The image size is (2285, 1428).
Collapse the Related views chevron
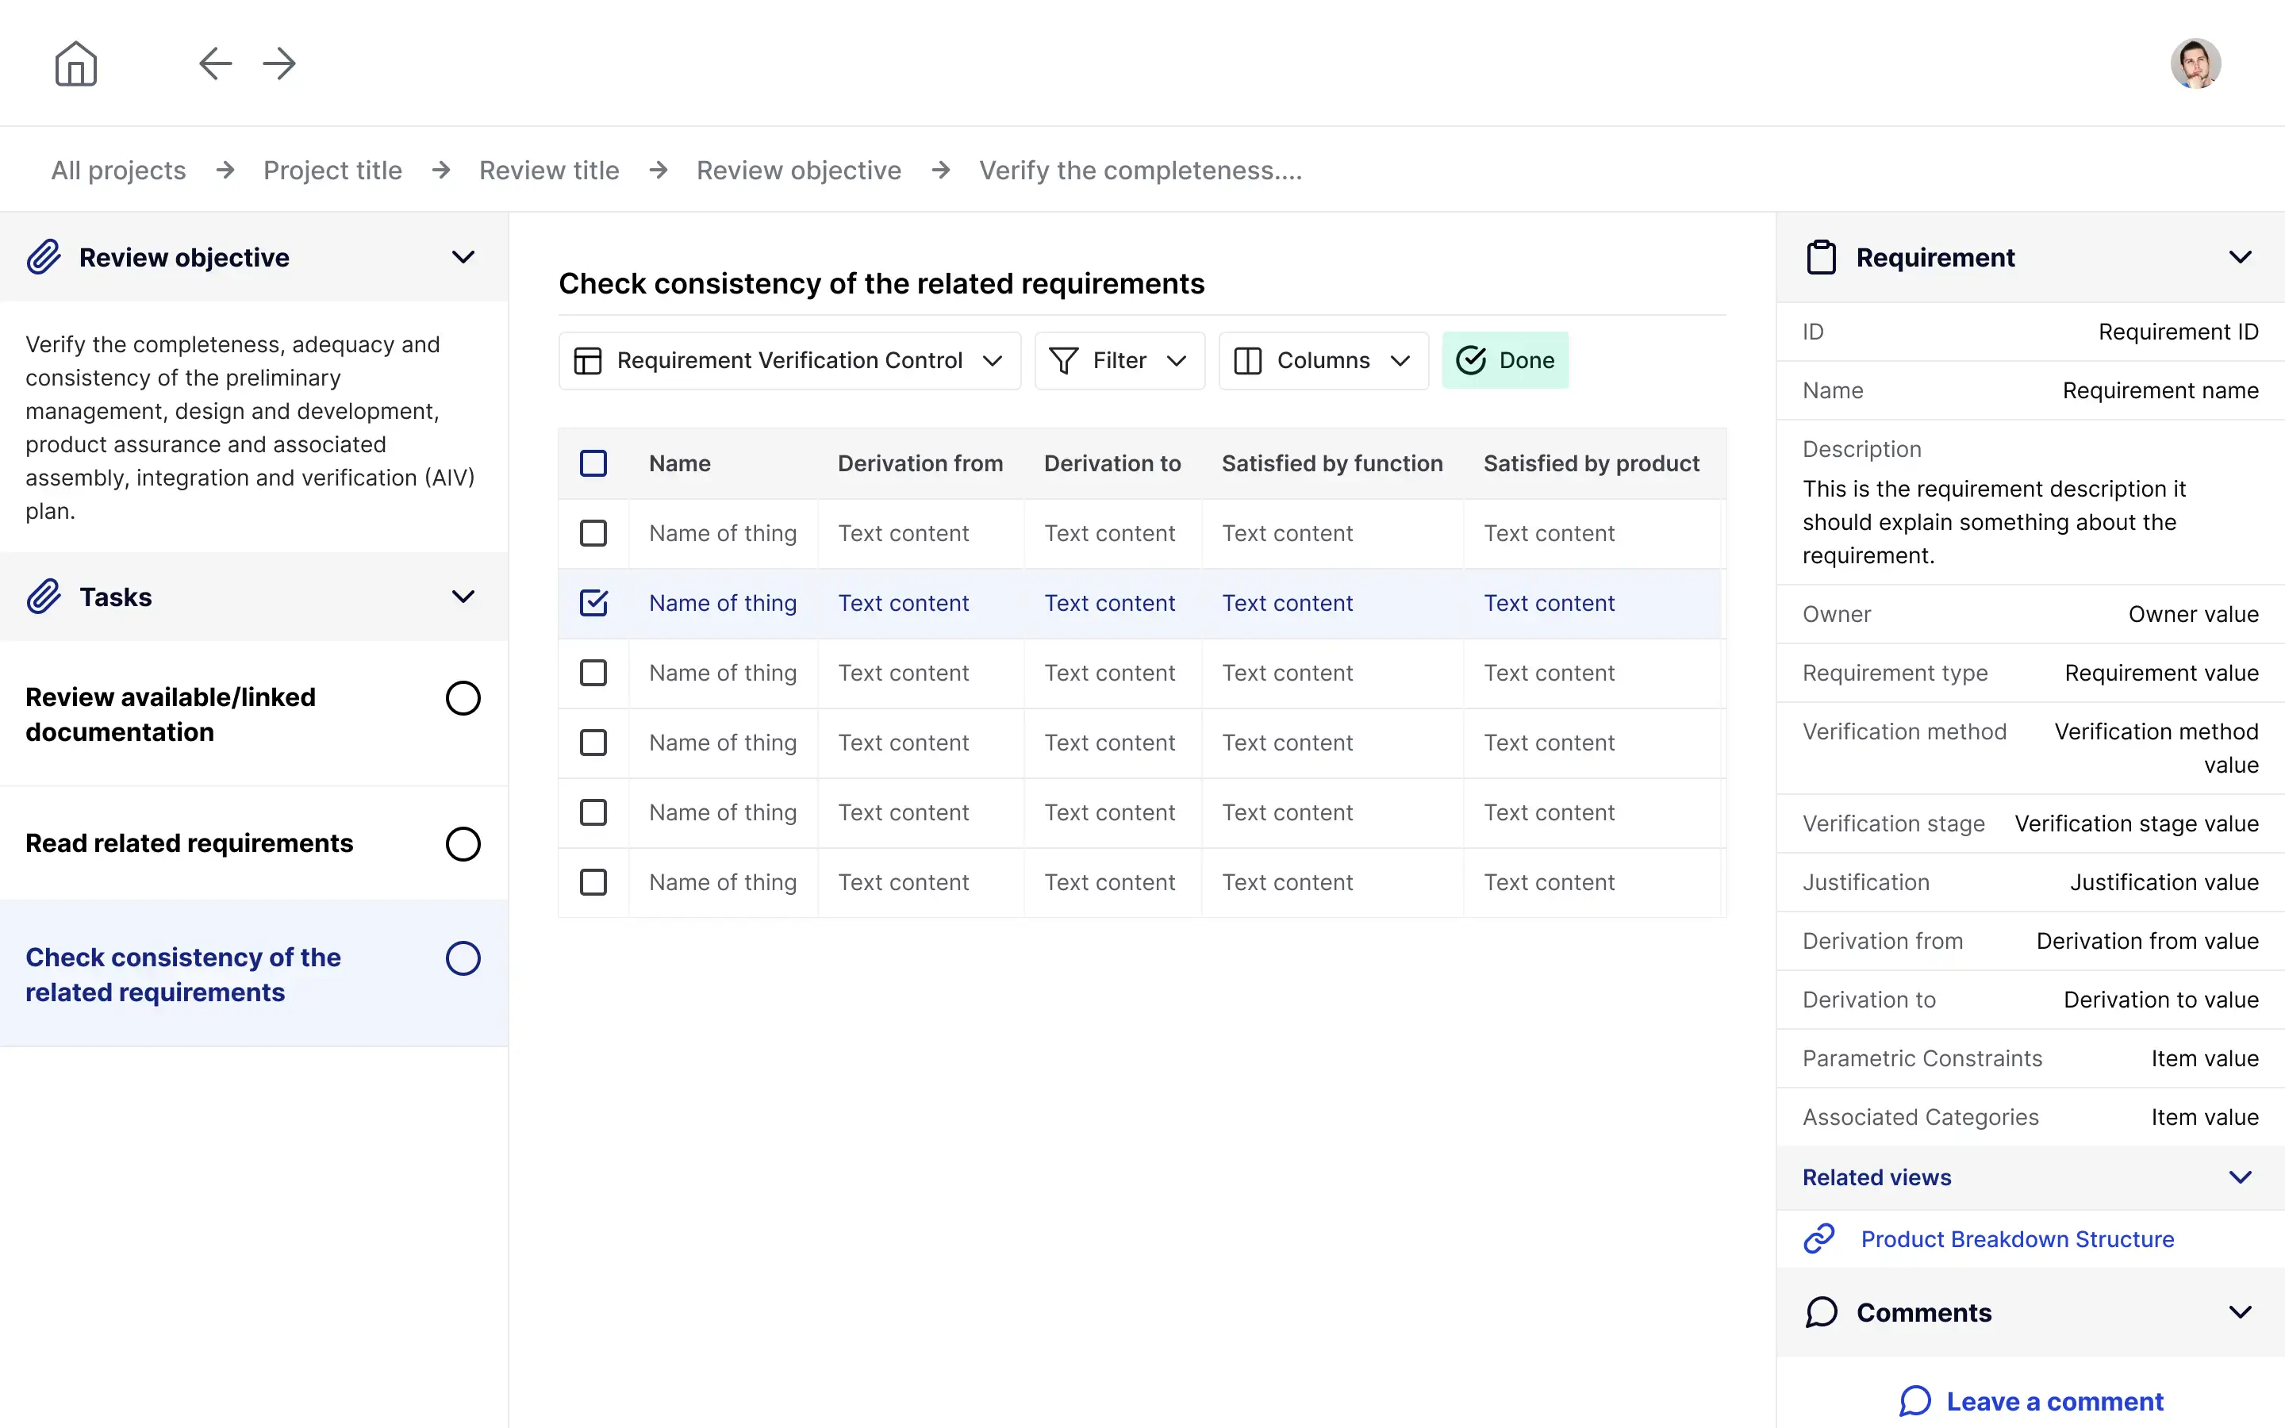tap(2240, 1177)
